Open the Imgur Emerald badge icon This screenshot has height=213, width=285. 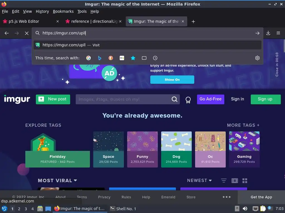point(188,100)
